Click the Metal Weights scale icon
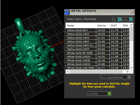 coord(67,12)
